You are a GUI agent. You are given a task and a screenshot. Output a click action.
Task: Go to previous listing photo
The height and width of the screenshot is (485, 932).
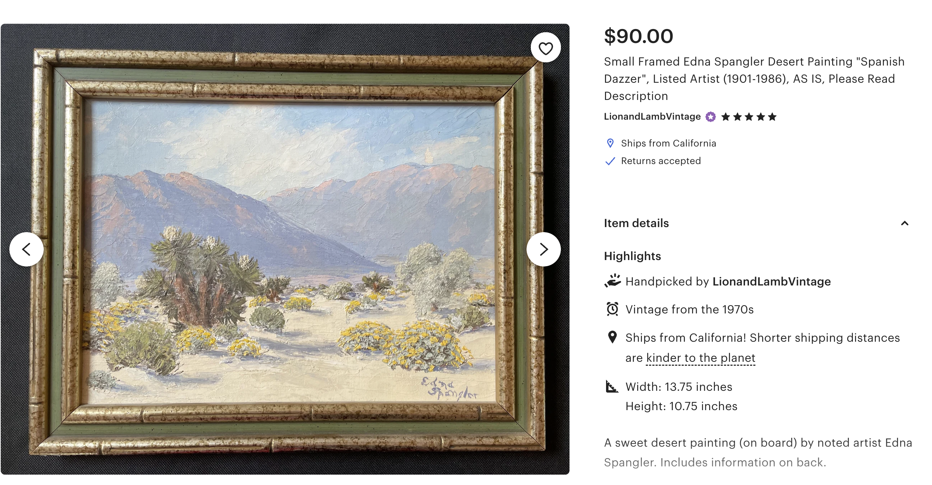coord(27,249)
